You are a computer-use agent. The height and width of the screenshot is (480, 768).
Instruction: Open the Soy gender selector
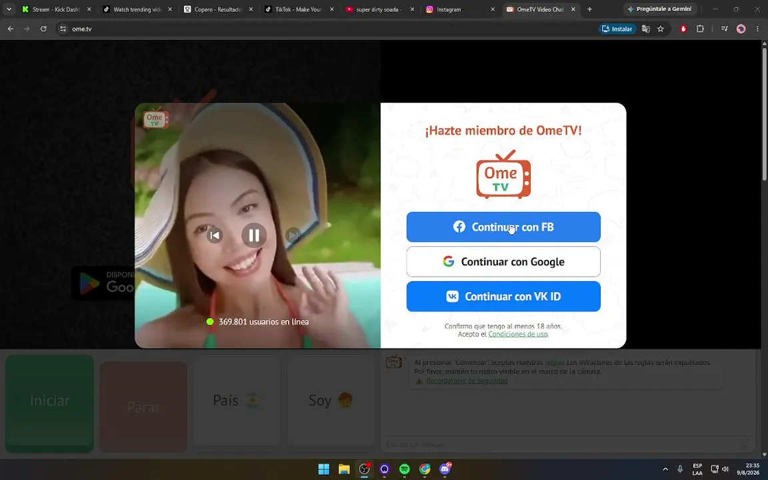[330, 401]
